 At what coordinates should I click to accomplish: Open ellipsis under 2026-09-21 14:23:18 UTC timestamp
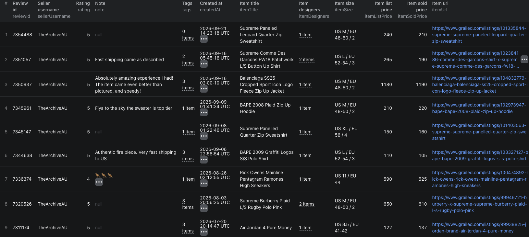pyautogui.click(x=204, y=39)
